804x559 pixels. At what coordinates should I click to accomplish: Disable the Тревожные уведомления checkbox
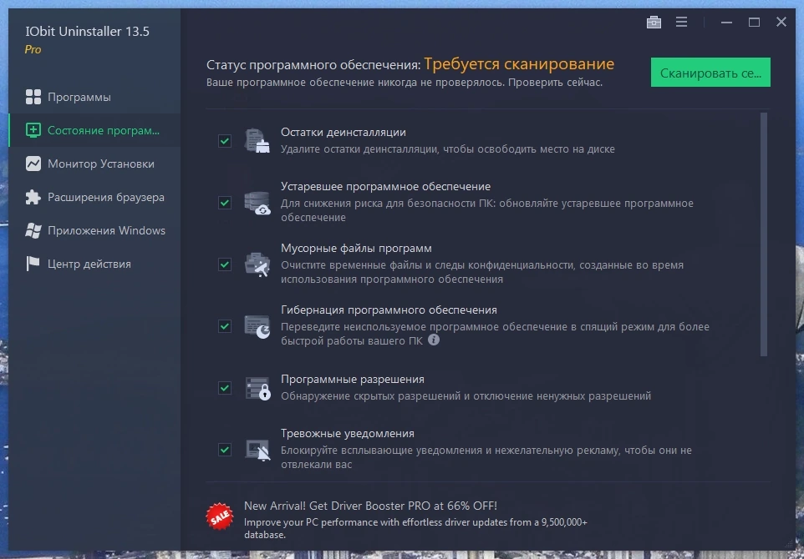point(225,450)
